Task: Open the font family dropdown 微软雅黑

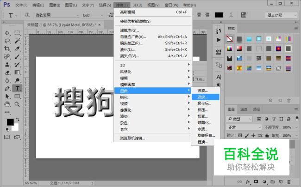Action: pos(57,15)
